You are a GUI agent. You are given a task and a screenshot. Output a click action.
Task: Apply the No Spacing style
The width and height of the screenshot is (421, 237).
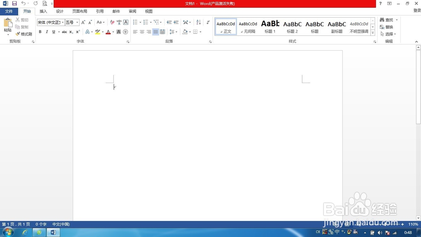pyautogui.click(x=248, y=27)
